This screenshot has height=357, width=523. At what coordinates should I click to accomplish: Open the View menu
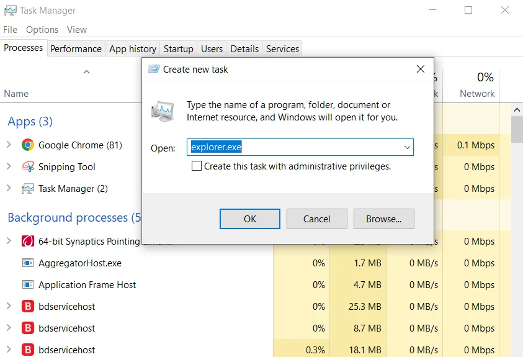77,30
